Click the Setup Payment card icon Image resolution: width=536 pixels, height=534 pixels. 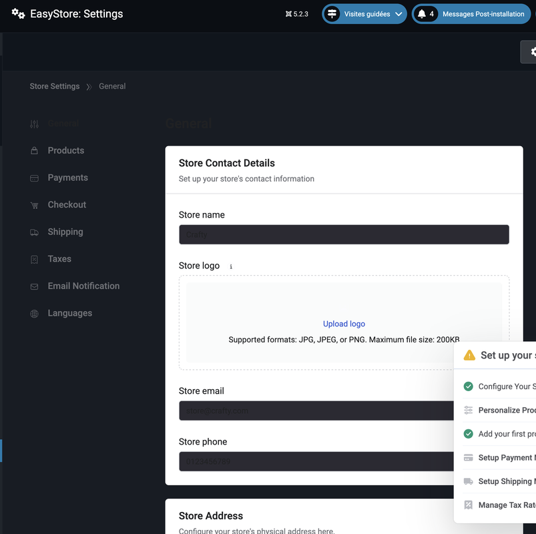click(469, 457)
